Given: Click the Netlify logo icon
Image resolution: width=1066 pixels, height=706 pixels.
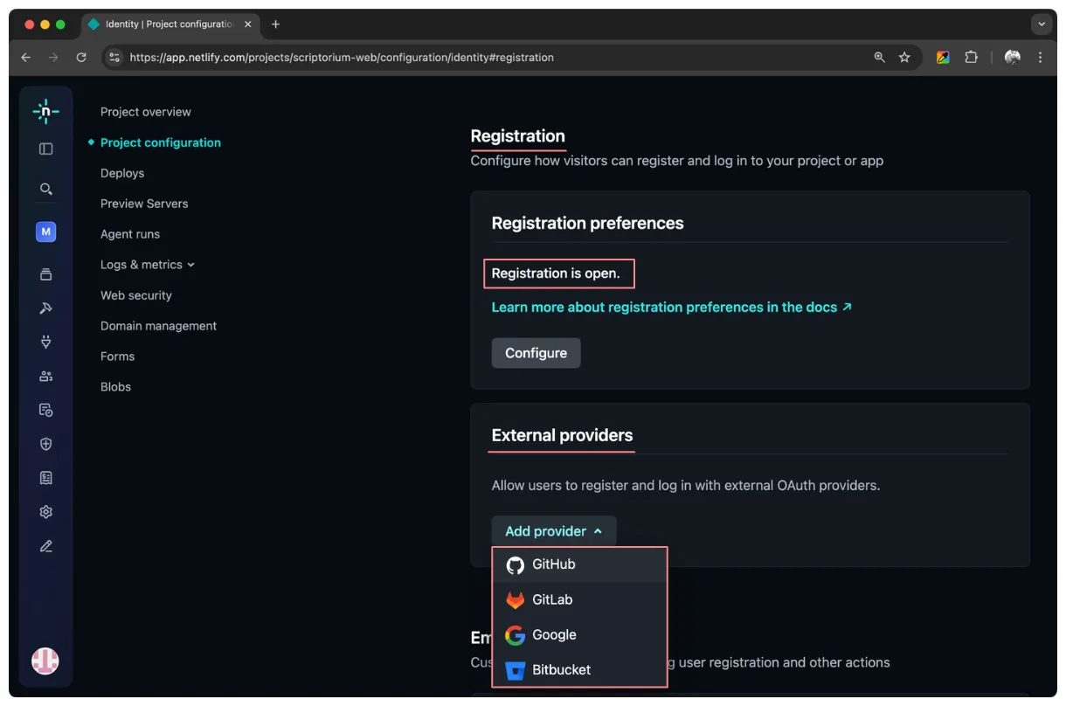Looking at the screenshot, I should 45,111.
